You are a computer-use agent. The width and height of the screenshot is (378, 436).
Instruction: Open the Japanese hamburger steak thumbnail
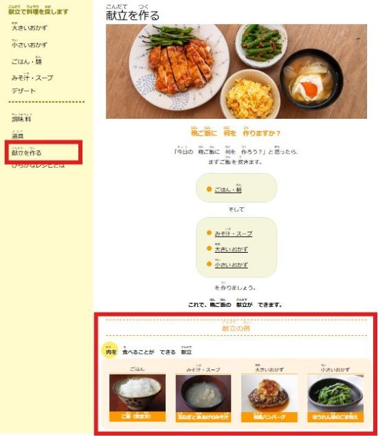click(x=269, y=393)
